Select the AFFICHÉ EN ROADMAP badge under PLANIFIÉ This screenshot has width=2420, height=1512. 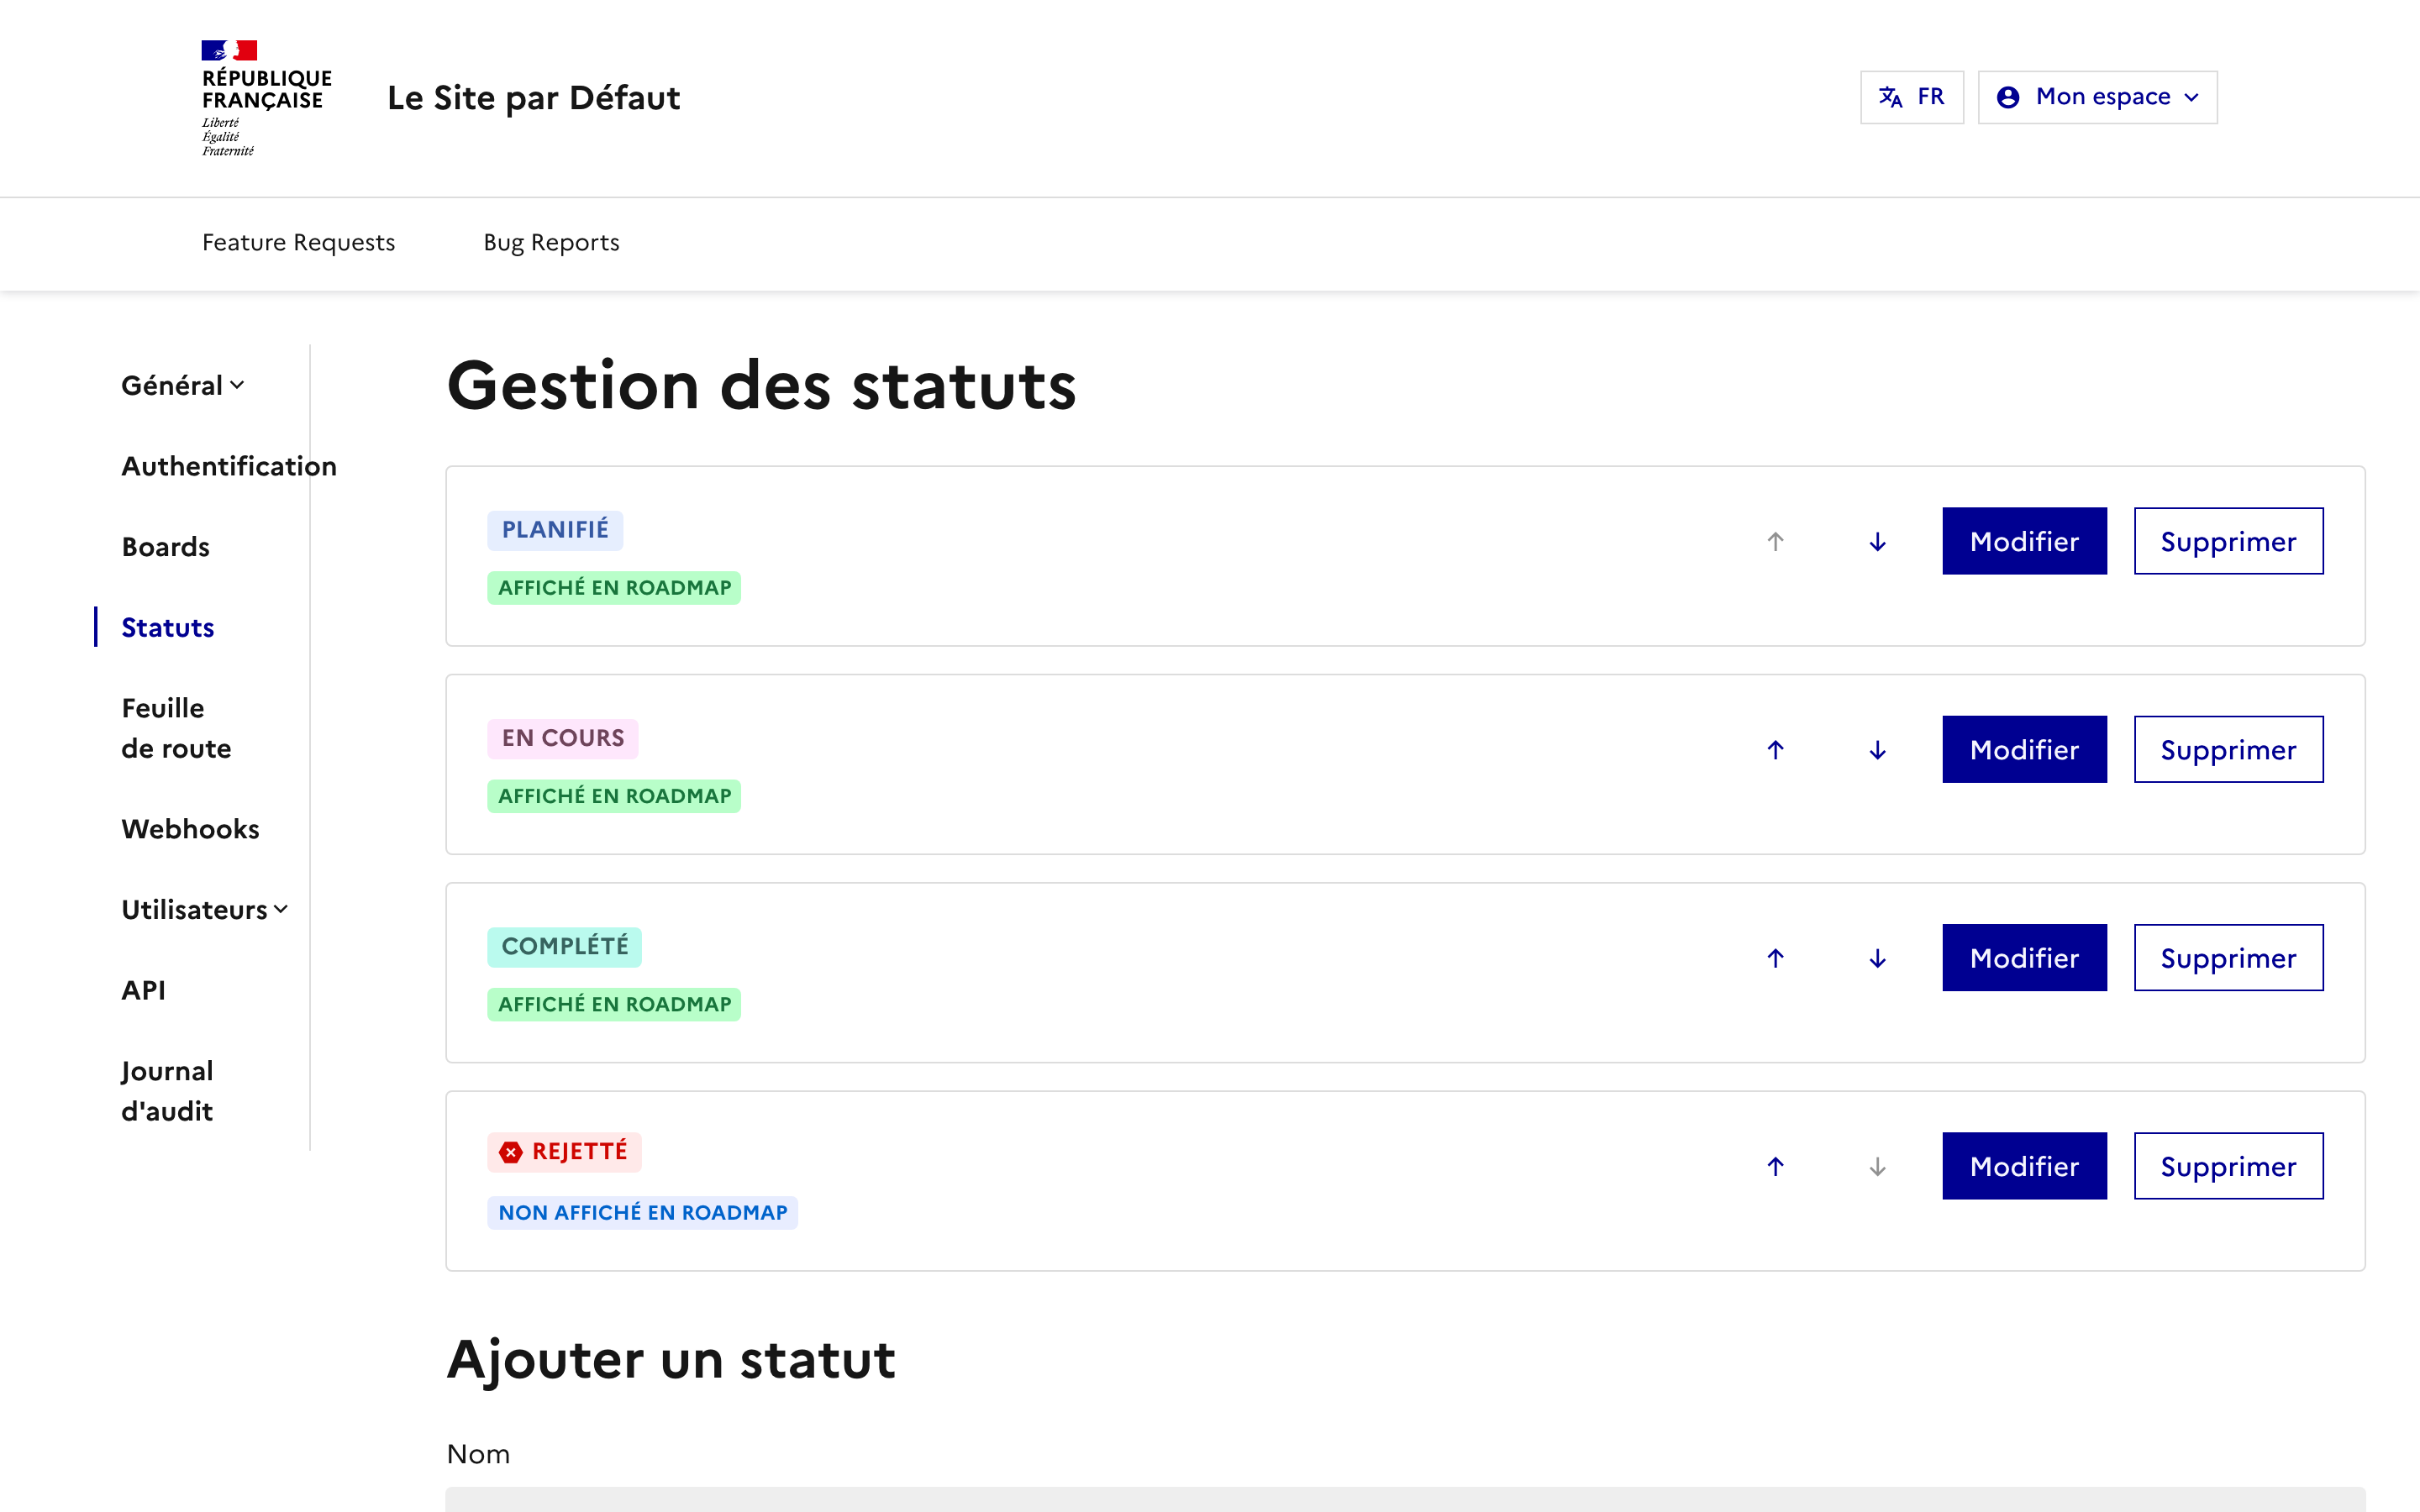(613, 587)
